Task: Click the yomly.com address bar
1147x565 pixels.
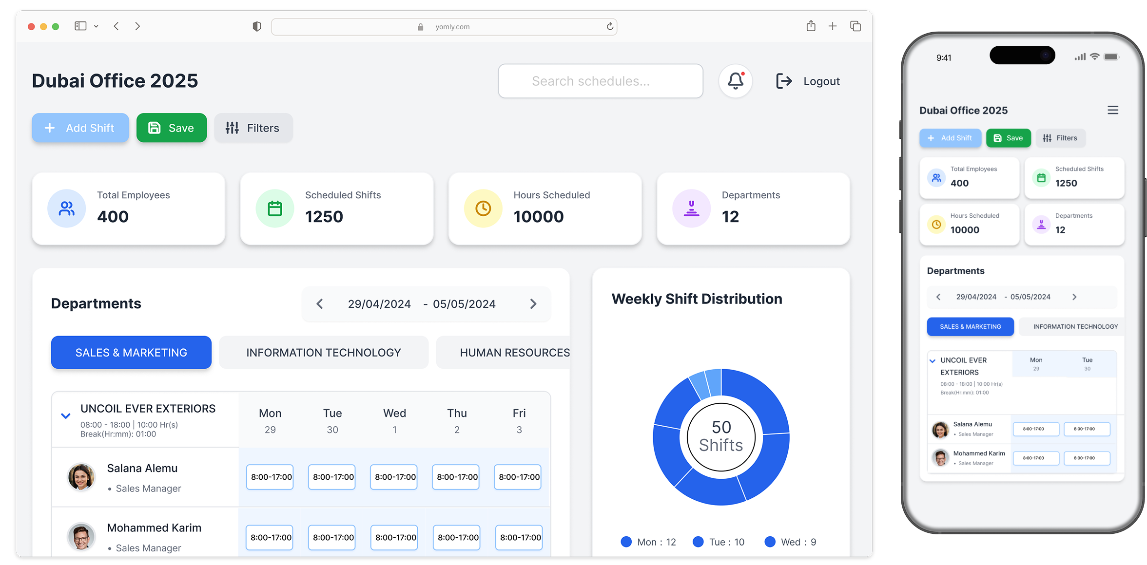Action: (444, 27)
